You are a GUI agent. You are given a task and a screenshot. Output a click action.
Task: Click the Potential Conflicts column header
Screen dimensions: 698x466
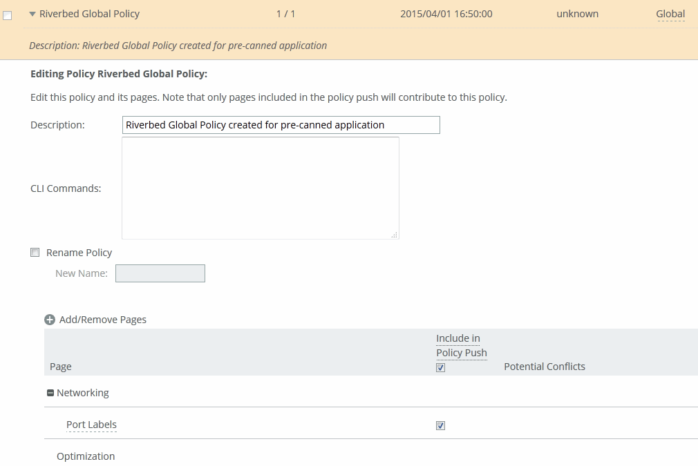545,367
